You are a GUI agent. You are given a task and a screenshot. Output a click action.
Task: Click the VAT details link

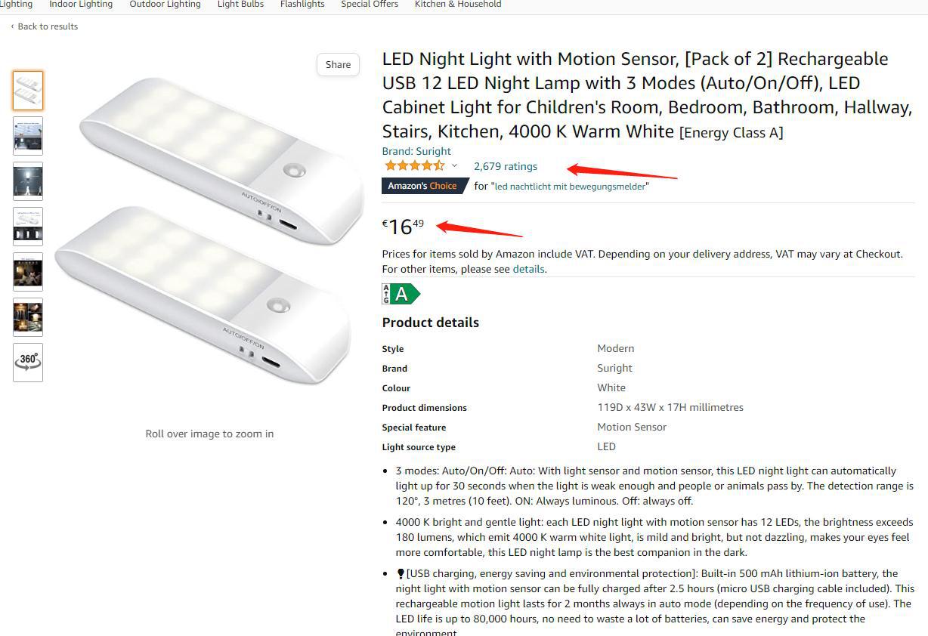click(x=528, y=269)
